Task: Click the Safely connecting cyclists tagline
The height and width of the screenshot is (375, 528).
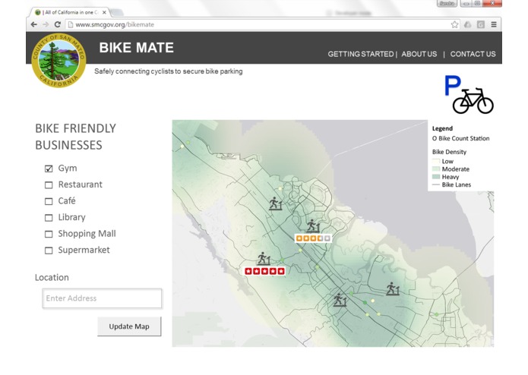Action: 169,71
